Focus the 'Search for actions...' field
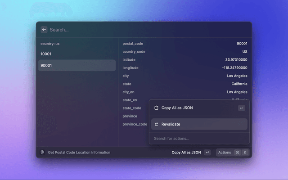288x180 pixels. (x=198, y=139)
